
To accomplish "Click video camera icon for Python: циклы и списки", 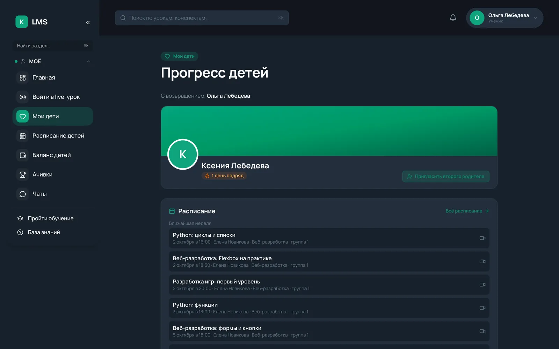I will click(x=482, y=238).
